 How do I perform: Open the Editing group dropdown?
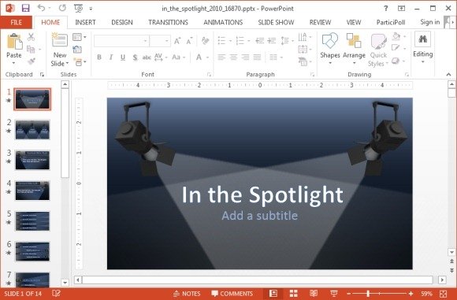coord(422,48)
